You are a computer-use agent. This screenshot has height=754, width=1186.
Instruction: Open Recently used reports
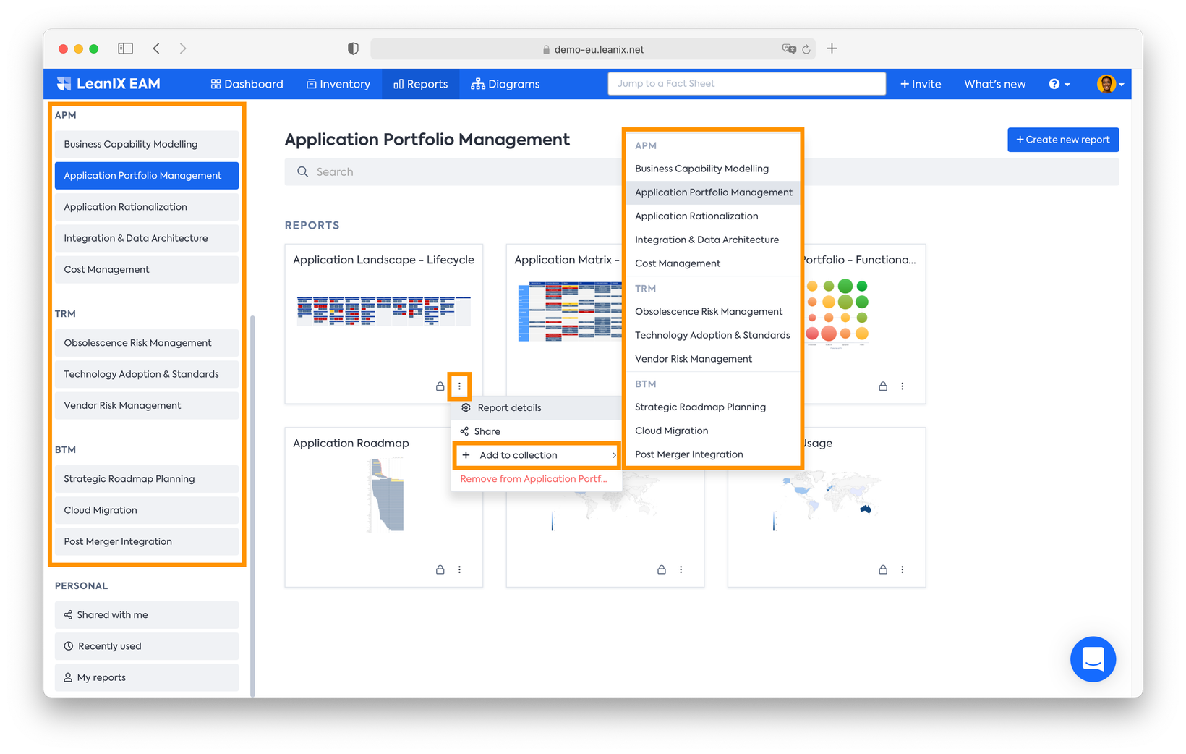147,646
